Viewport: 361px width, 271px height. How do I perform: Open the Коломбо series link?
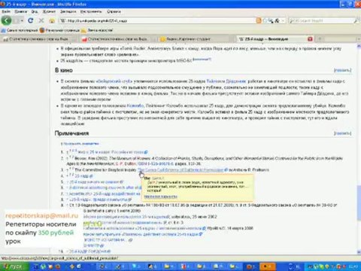[x=135, y=105]
